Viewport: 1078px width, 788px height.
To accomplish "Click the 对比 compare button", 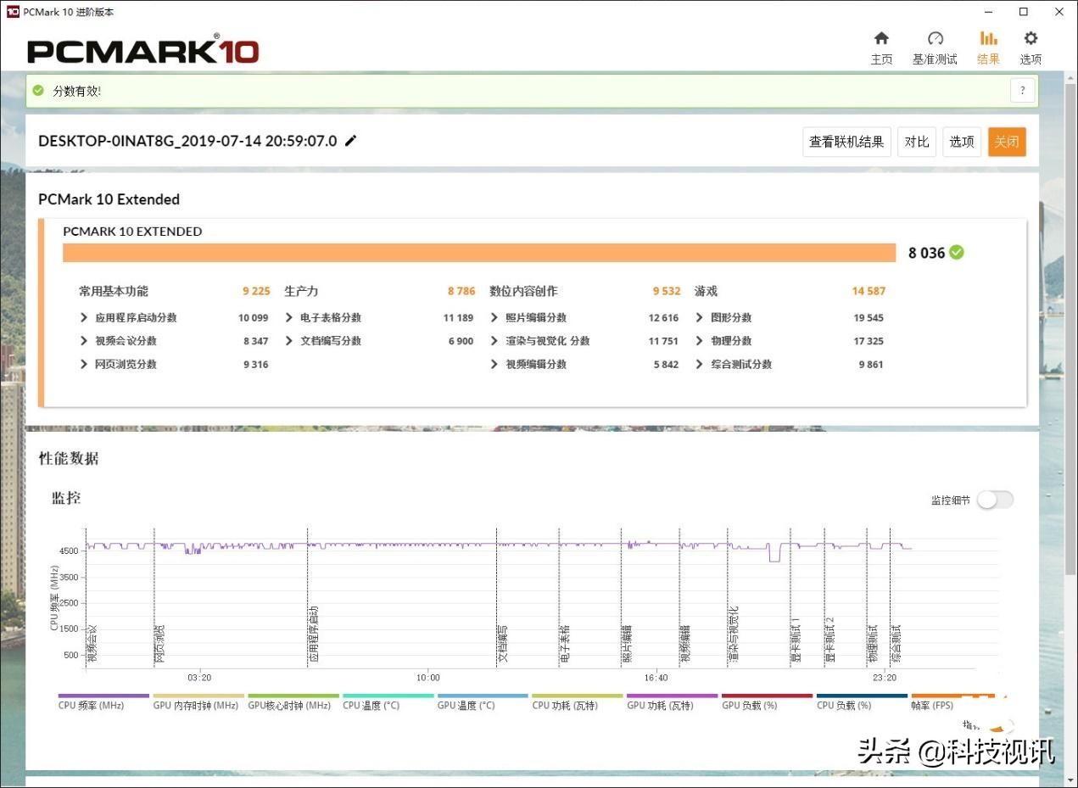I will (x=917, y=142).
